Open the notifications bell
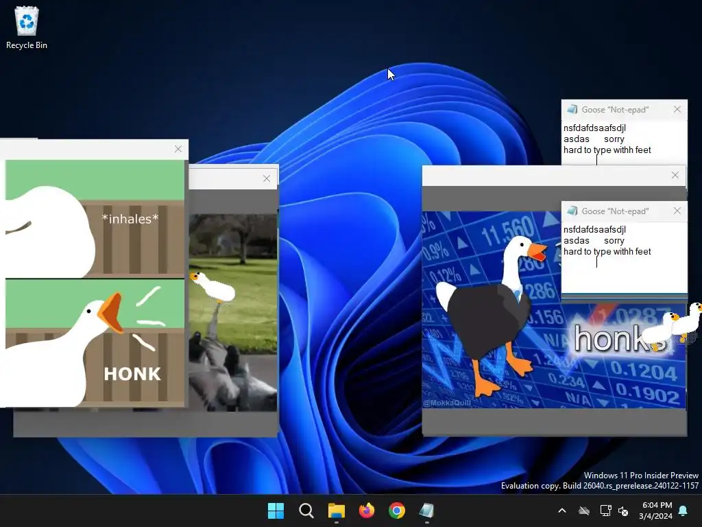The image size is (702, 527). [683, 511]
